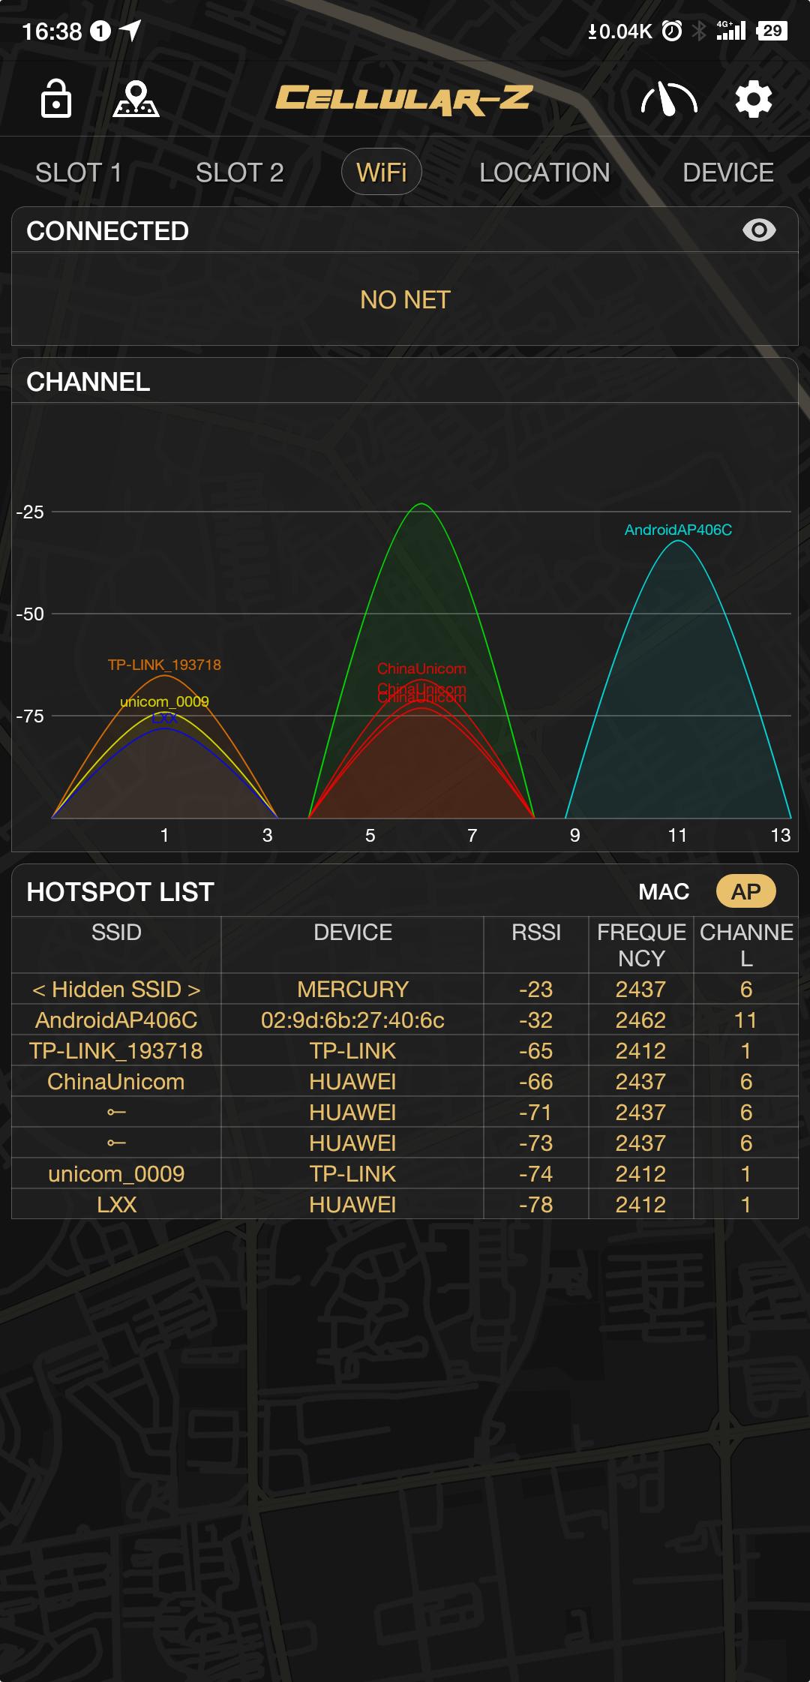
Task: Tap the unicom_0009 label on the chart
Action: point(164,701)
